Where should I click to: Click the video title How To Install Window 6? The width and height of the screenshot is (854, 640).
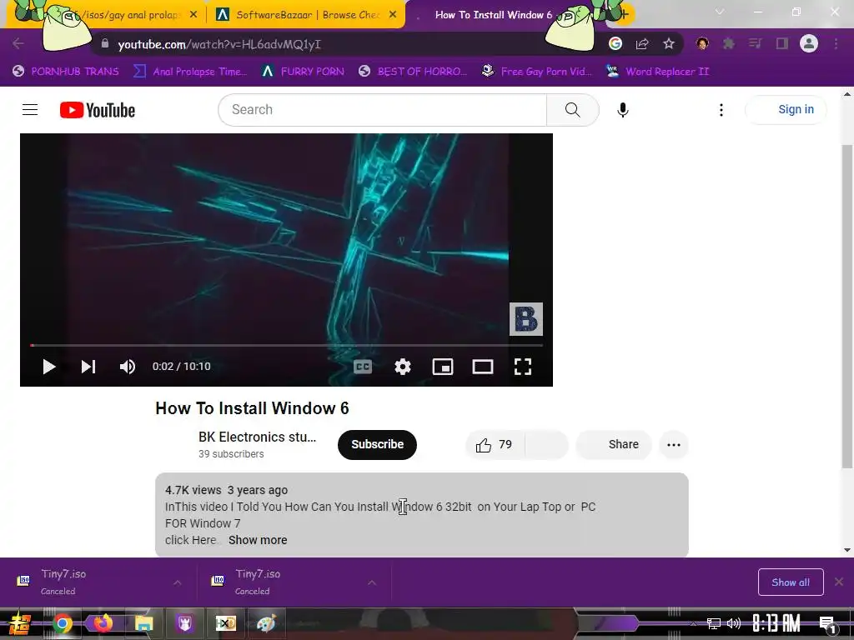point(252,408)
